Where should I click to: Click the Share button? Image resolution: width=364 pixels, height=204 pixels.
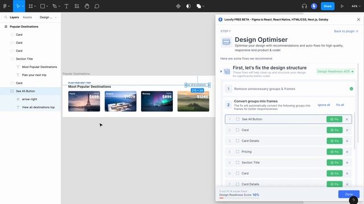pyautogui.click(x=328, y=6)
